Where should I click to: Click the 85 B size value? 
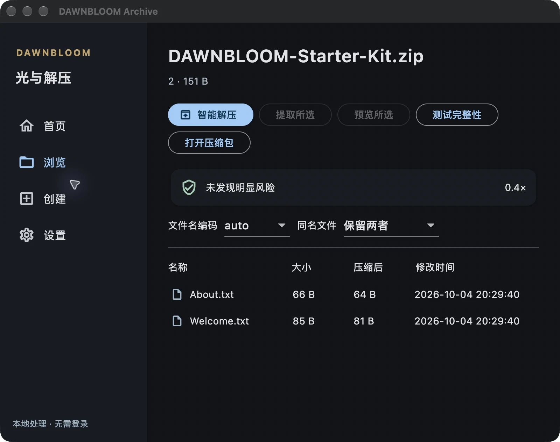(304, 321)
